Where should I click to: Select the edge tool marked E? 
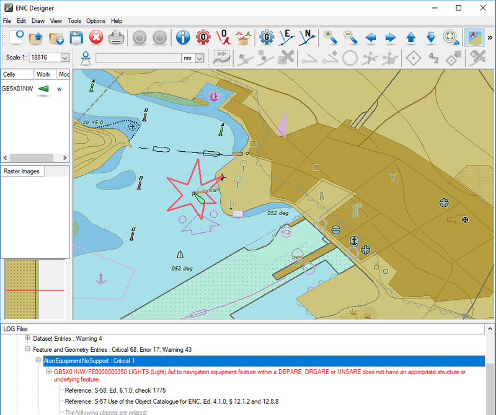click(287, 38)
